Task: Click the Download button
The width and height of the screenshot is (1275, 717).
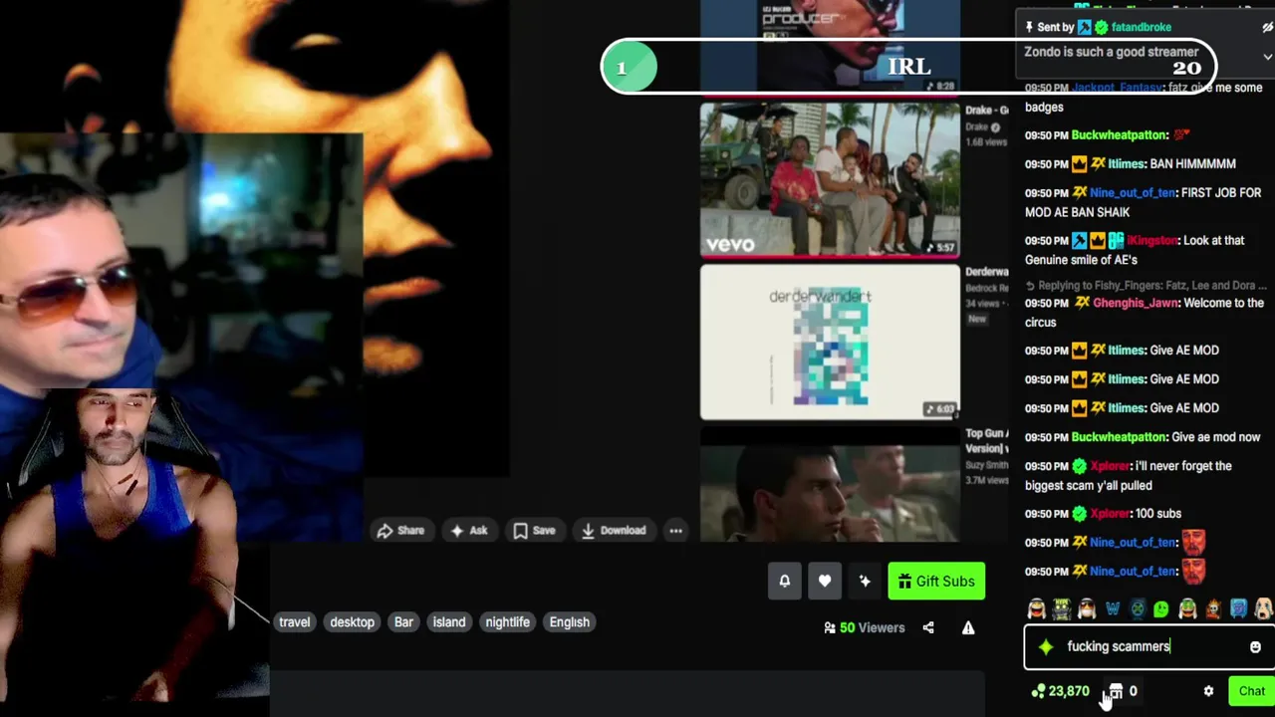Action: click(613, 531)
